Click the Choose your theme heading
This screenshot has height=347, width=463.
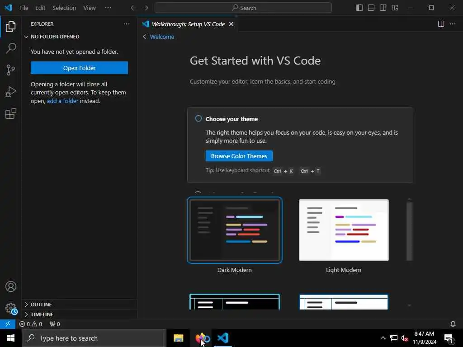pyautogui.click(x=232, y=119)
